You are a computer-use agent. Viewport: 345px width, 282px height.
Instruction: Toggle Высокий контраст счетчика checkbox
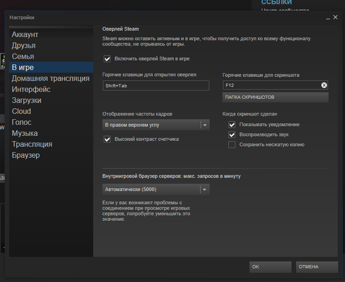pyautogui.click(x=107, y=139)
